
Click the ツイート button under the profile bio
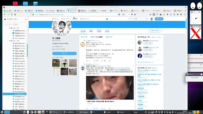[x=64, y=54]
